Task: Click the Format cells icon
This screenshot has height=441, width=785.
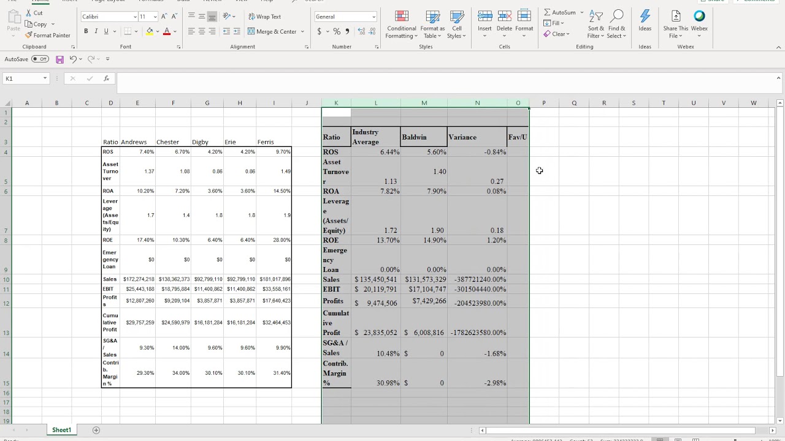Action: pyautogui.click(x=524, y=17)
